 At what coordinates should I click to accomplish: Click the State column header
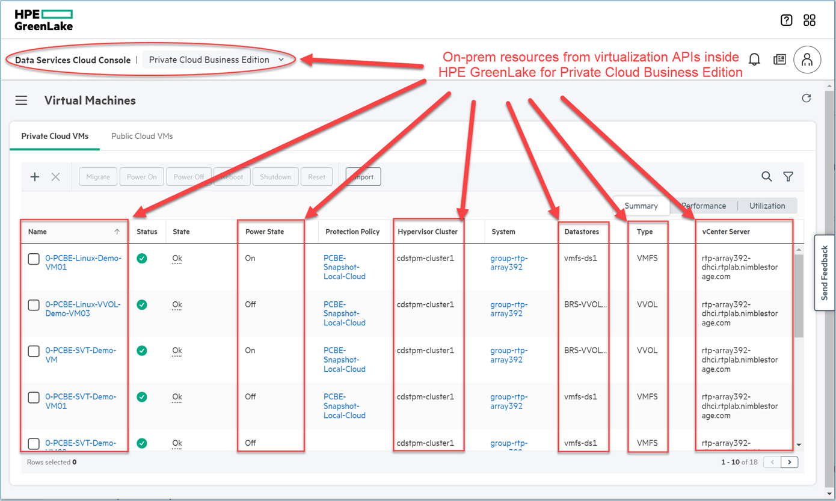pyautogui.click(x=181, y=232)
